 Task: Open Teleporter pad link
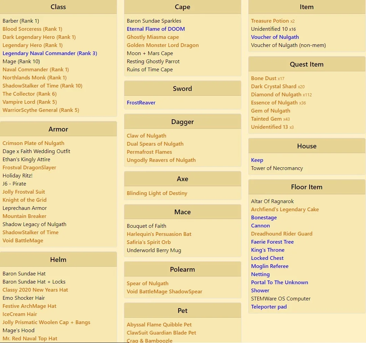(269, 307)
